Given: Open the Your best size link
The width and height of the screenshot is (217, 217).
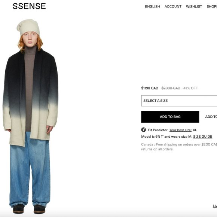Looking at the screenshot, I should [x=180, y=130].
